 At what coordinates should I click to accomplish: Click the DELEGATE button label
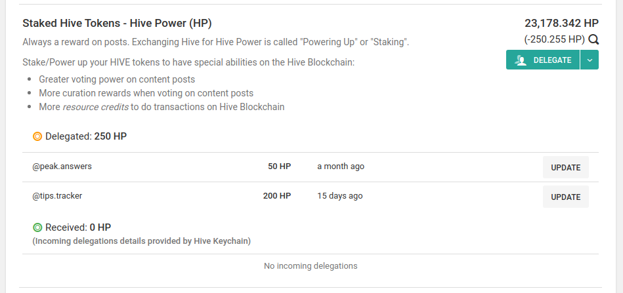pos(552,60)
